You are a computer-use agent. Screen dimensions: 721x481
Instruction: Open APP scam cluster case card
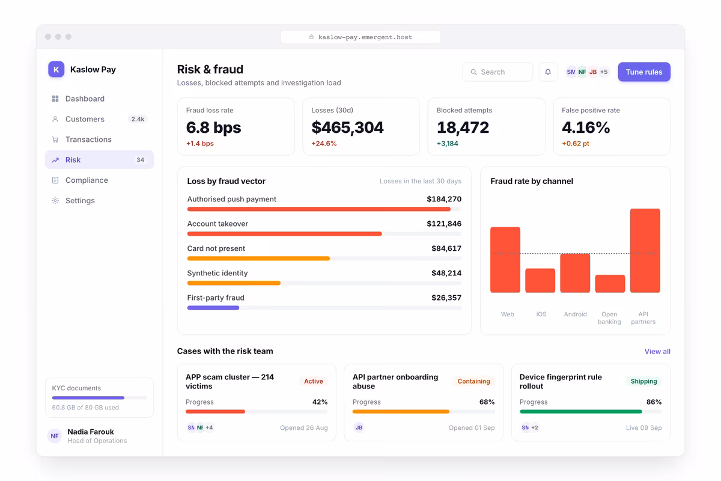[257, 402]
